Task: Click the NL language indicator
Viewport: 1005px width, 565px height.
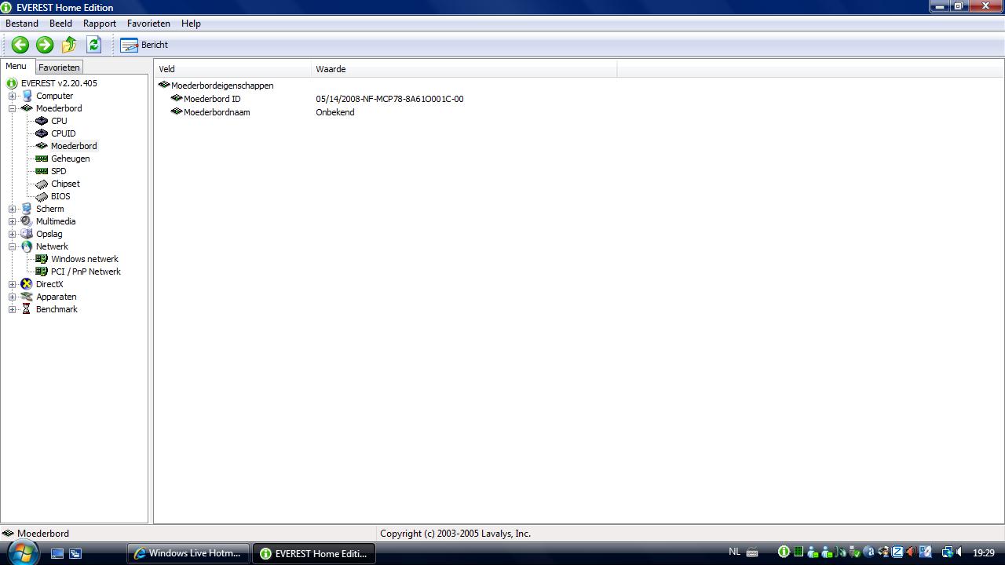Action: coord(735,552)
